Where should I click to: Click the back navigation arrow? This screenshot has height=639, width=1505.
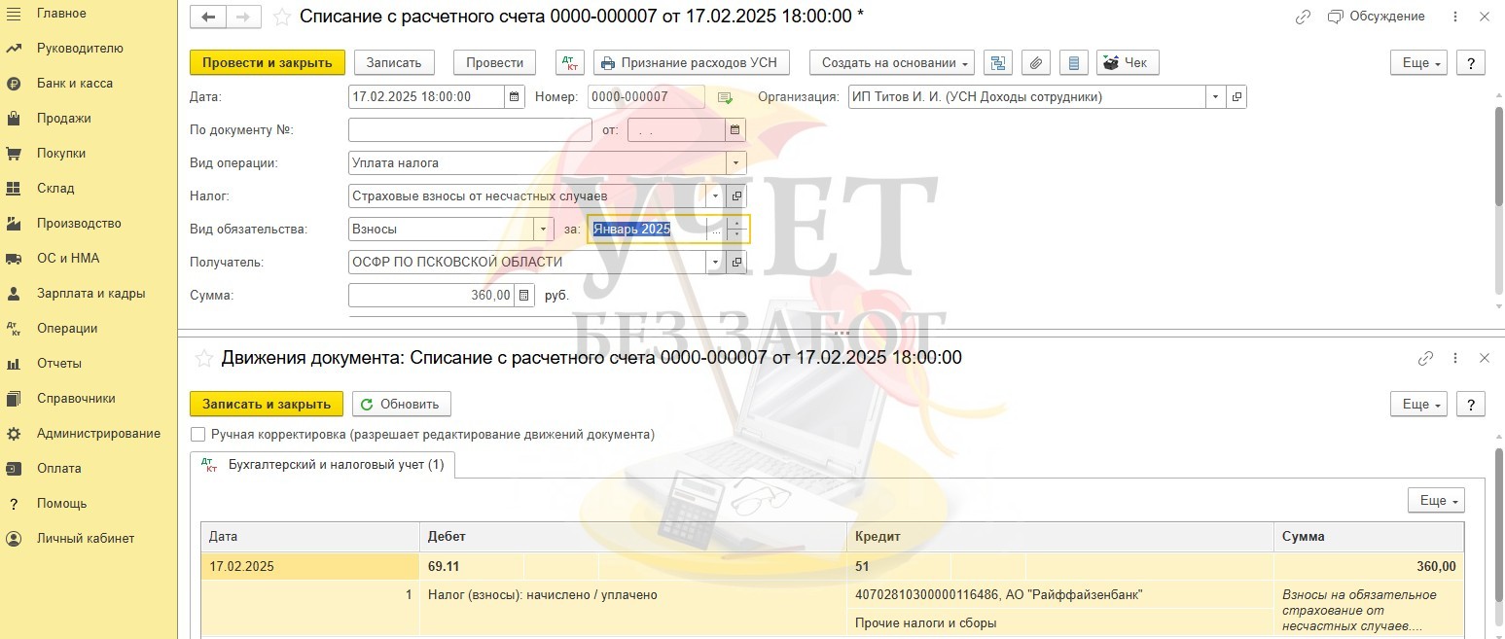208,18
